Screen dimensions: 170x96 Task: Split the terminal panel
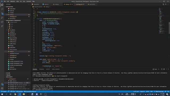point(162,69)
